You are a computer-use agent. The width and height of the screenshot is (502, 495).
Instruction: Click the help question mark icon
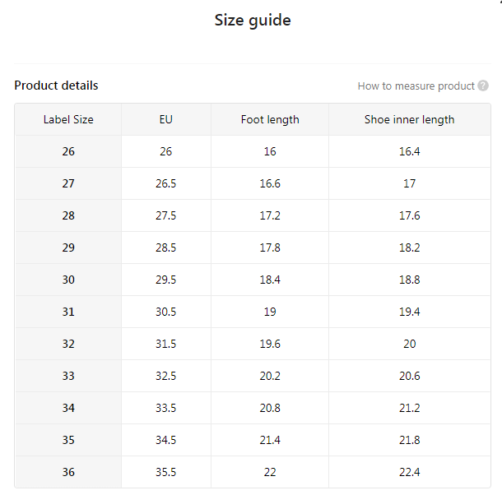[483, 86]
